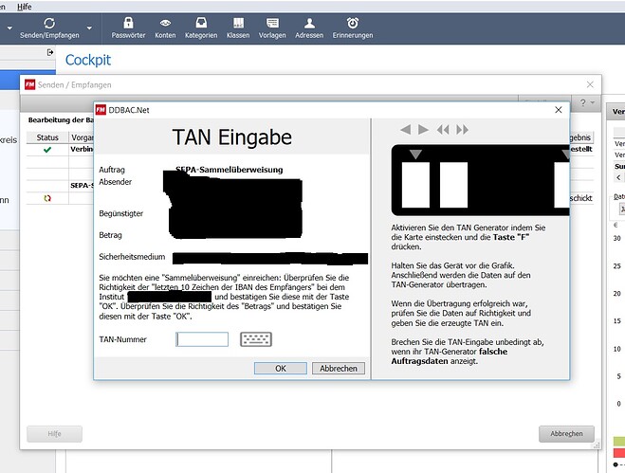
Task: Click the Status column header
Action: pyautogui.click(x=47, y=137)
